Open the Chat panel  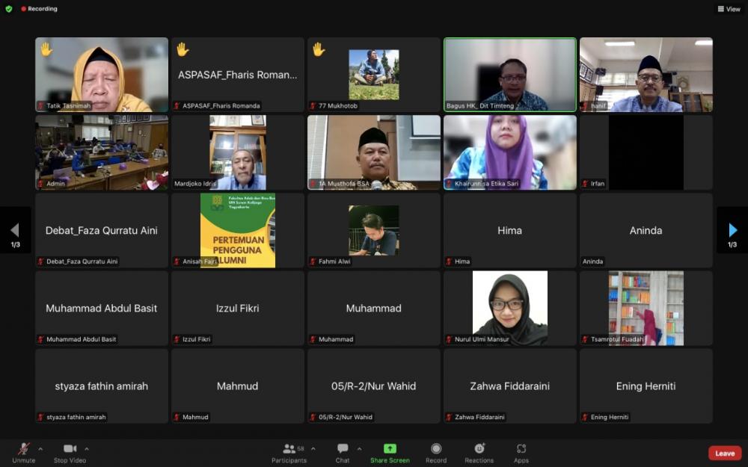point(343,449)
